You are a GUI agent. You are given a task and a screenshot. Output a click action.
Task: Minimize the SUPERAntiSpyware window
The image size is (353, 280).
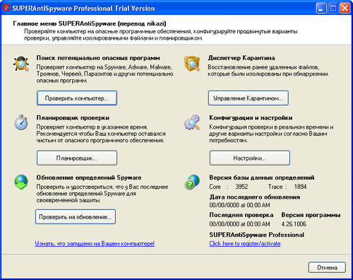tap(321, 8)
